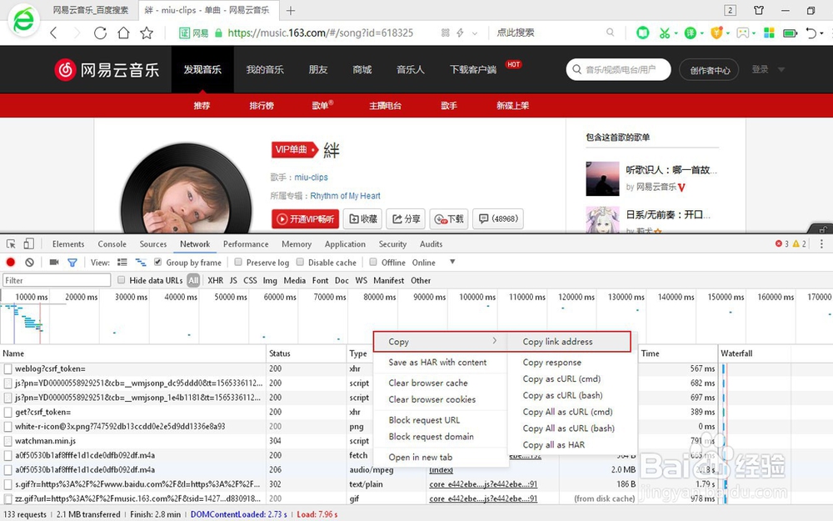Screen dimensions: 833x521
Task: Clear the network log icon
Action: click(x=30, y=262)
